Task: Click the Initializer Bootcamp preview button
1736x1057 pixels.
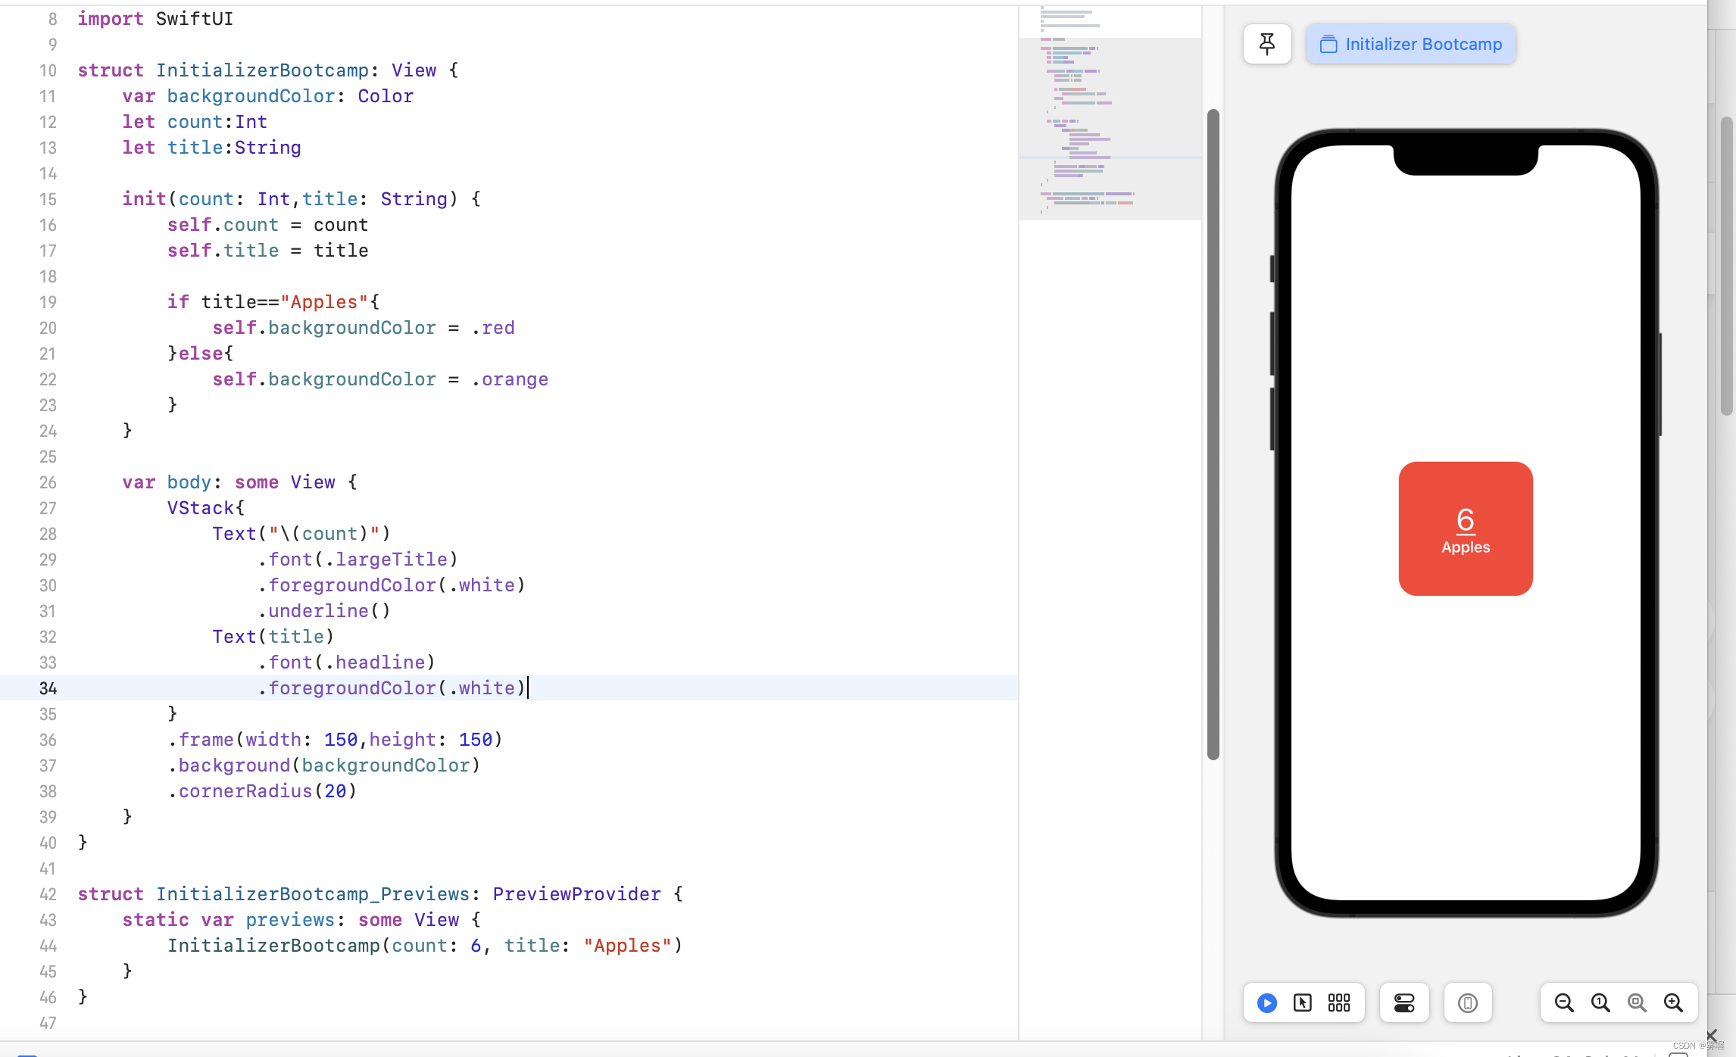Action: tap(1410, 43)
